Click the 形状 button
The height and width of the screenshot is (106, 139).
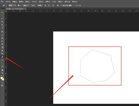click(x=40, y=5)
